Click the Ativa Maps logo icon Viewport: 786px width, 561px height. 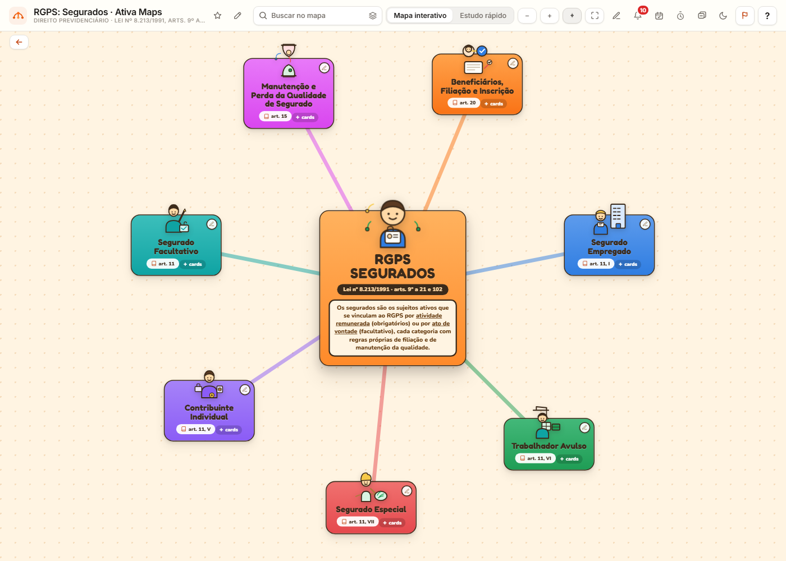click(x=18, y=16)
